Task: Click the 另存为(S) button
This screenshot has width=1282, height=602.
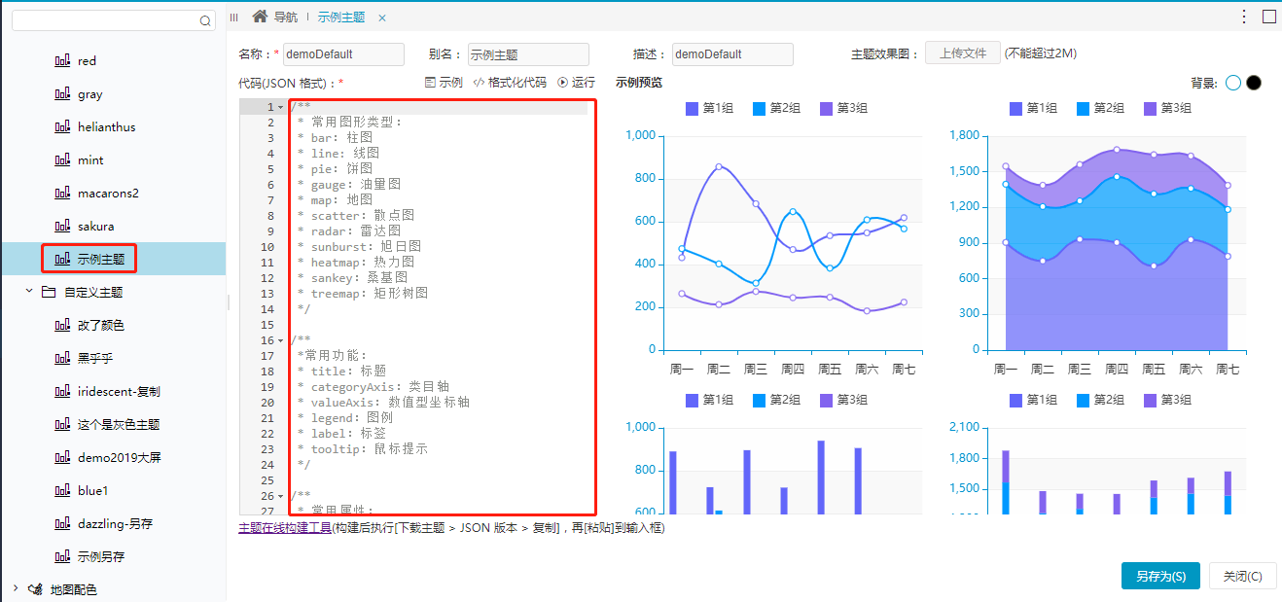Action: pyautogui.click(x=1160, y=576)
